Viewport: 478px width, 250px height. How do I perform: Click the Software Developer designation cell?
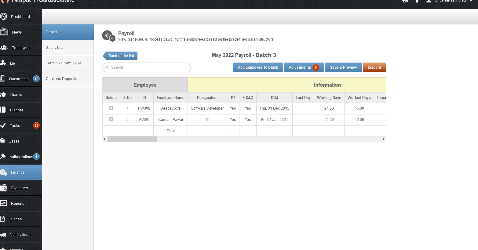point(207,108)
